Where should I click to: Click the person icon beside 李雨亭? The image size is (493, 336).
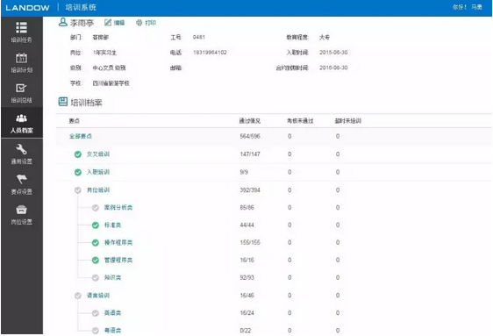click(63, 22)
